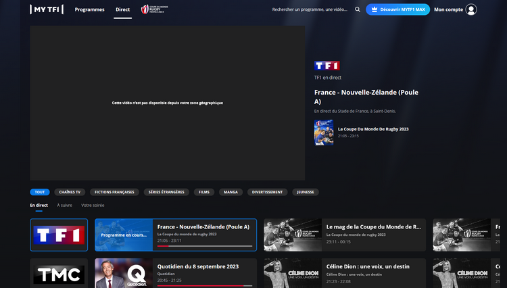Select the JEUNESSE filter chip
The width and height of the screenshot is (507, 288).
pos(306,192)
